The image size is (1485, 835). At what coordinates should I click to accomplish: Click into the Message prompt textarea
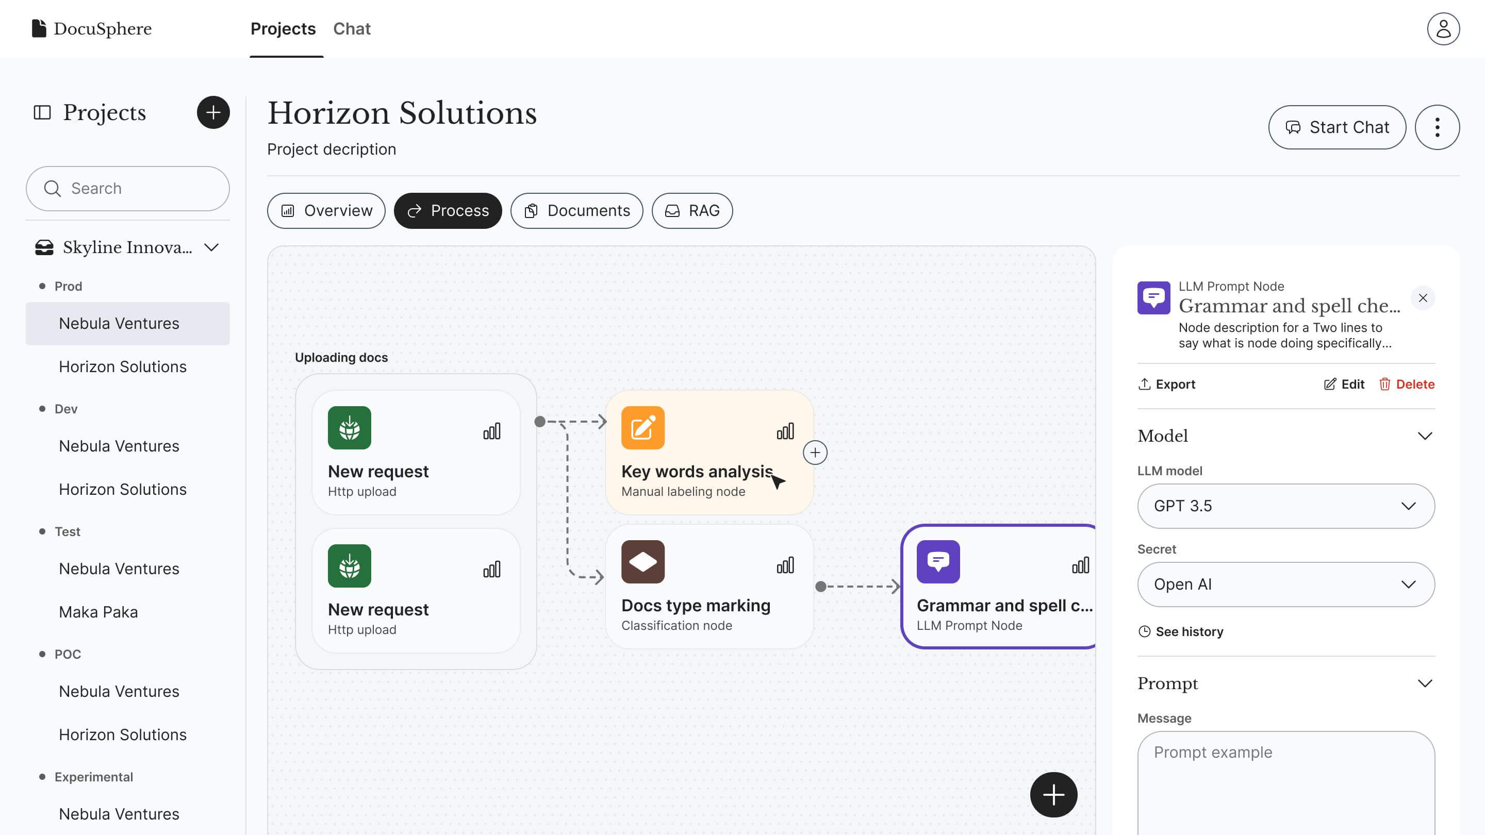(1285, 783)
